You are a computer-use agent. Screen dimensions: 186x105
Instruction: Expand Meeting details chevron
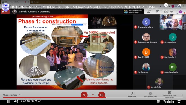click(19, 95)
